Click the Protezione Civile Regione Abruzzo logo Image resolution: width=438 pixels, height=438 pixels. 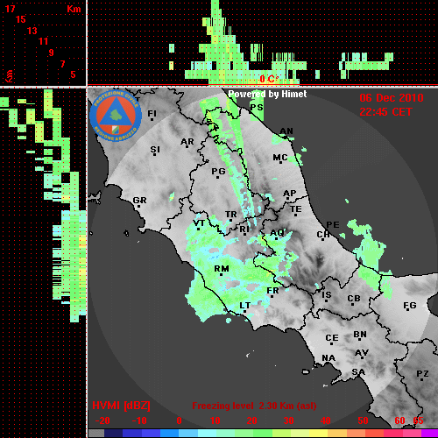click(x=116, y=116)
